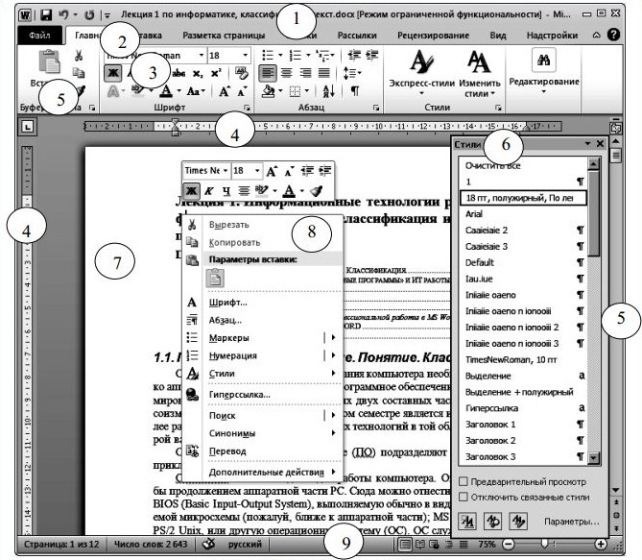This screenshot has width=642, height=560.
Task: Click Manage Styles icon in Styles pane
Action: point(518,521)
